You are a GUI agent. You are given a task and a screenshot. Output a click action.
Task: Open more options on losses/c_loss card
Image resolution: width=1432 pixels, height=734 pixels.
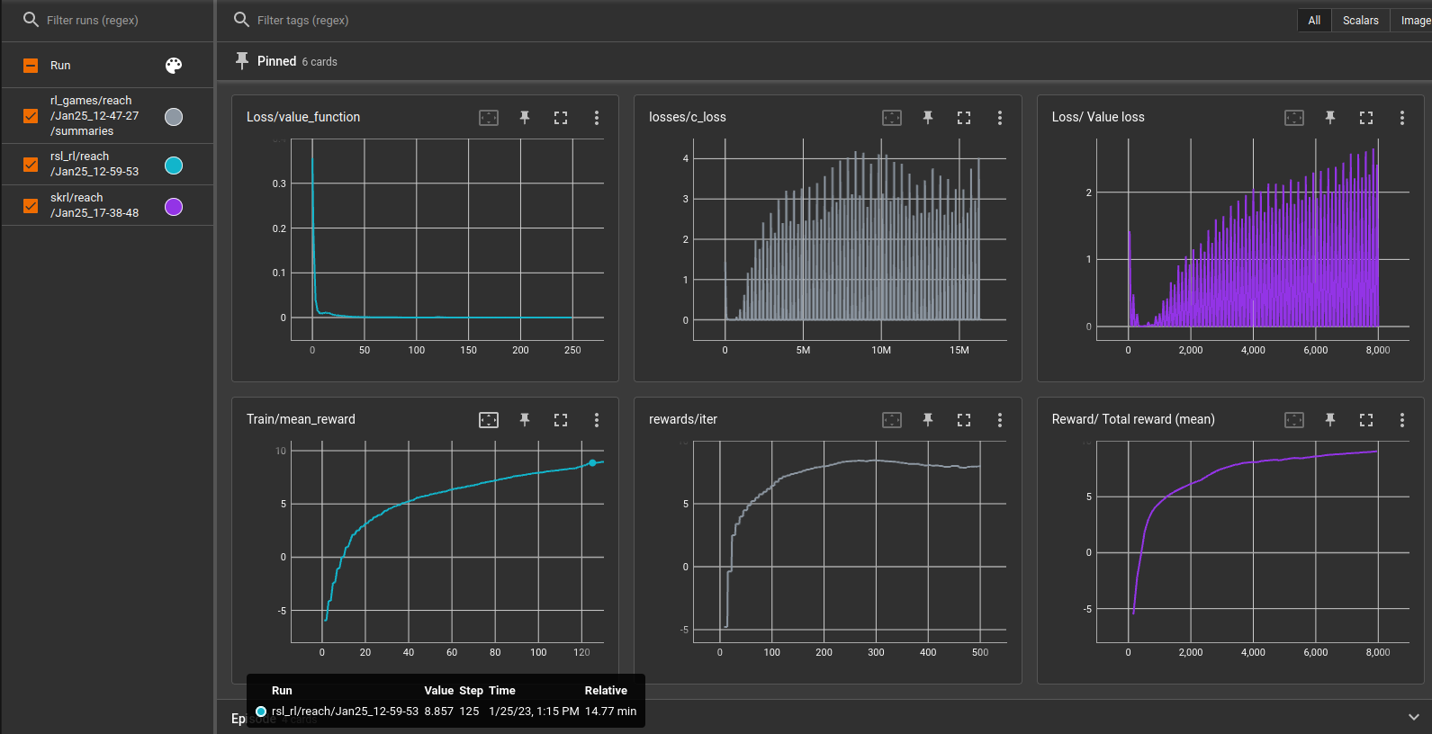pyautogui.click(x=1000, y=118)
